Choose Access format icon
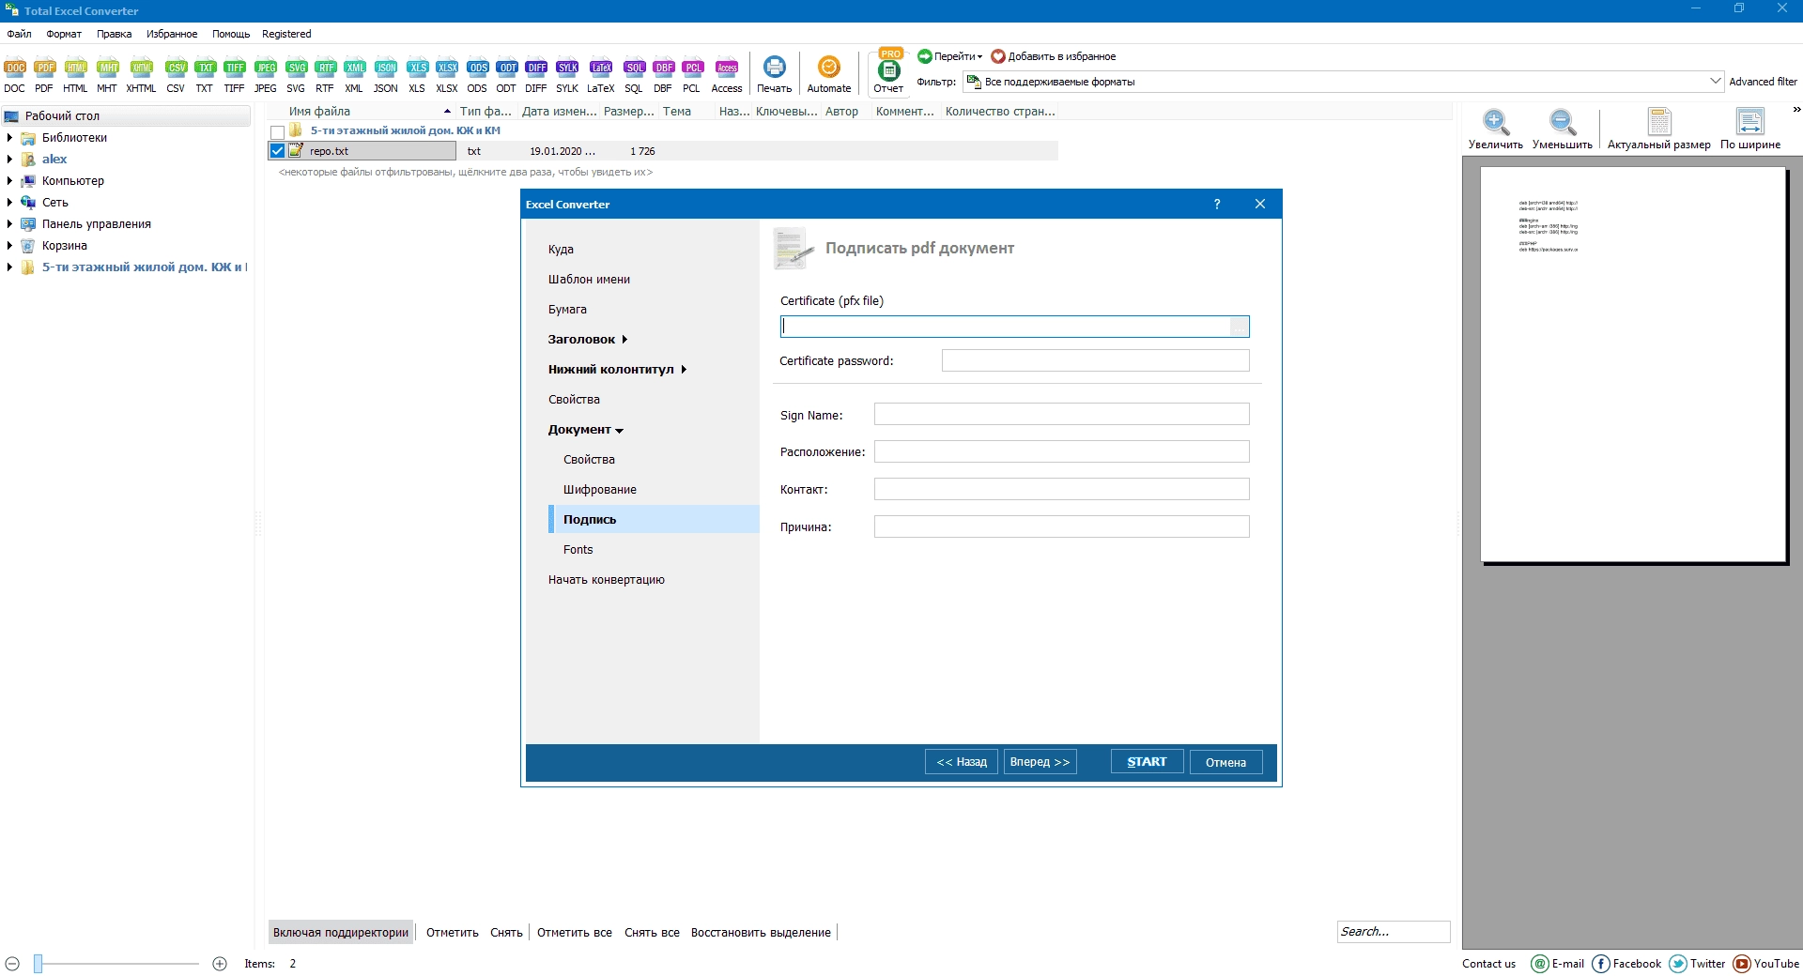 727,75
